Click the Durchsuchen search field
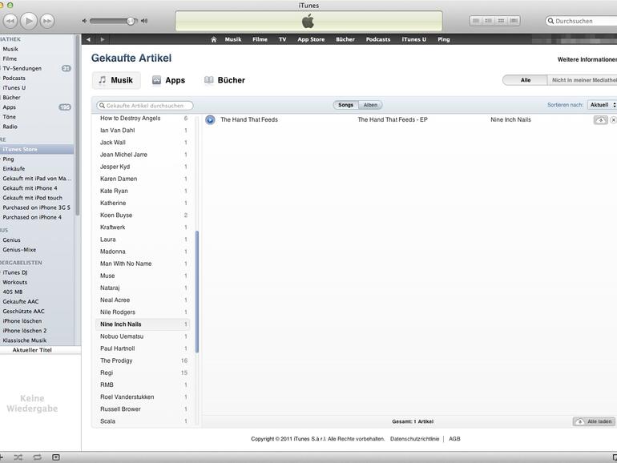 tap(582, 21)
